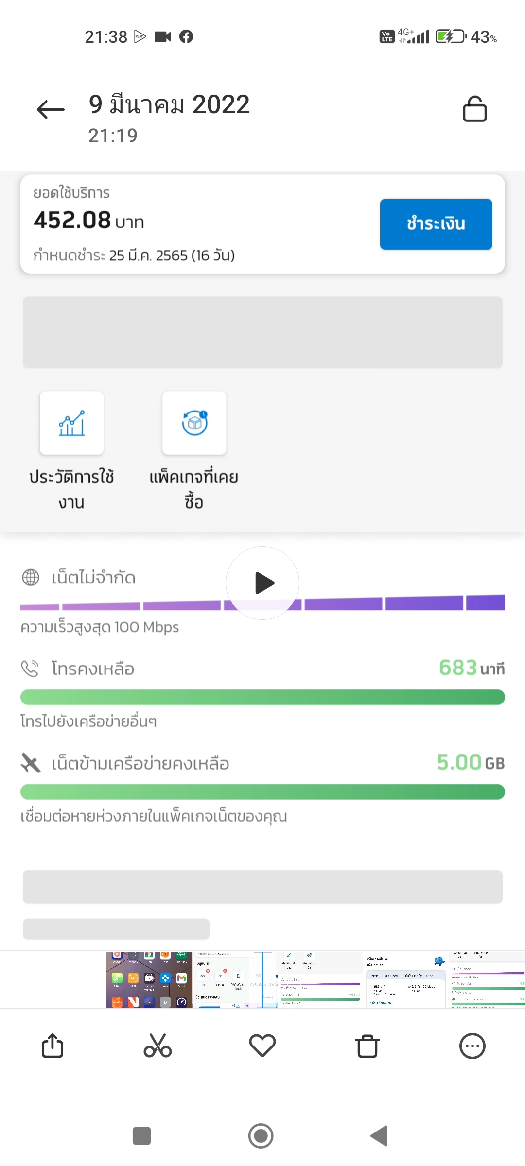
Task: Toggle the heart favorite icon
Action: (262, 1046)
